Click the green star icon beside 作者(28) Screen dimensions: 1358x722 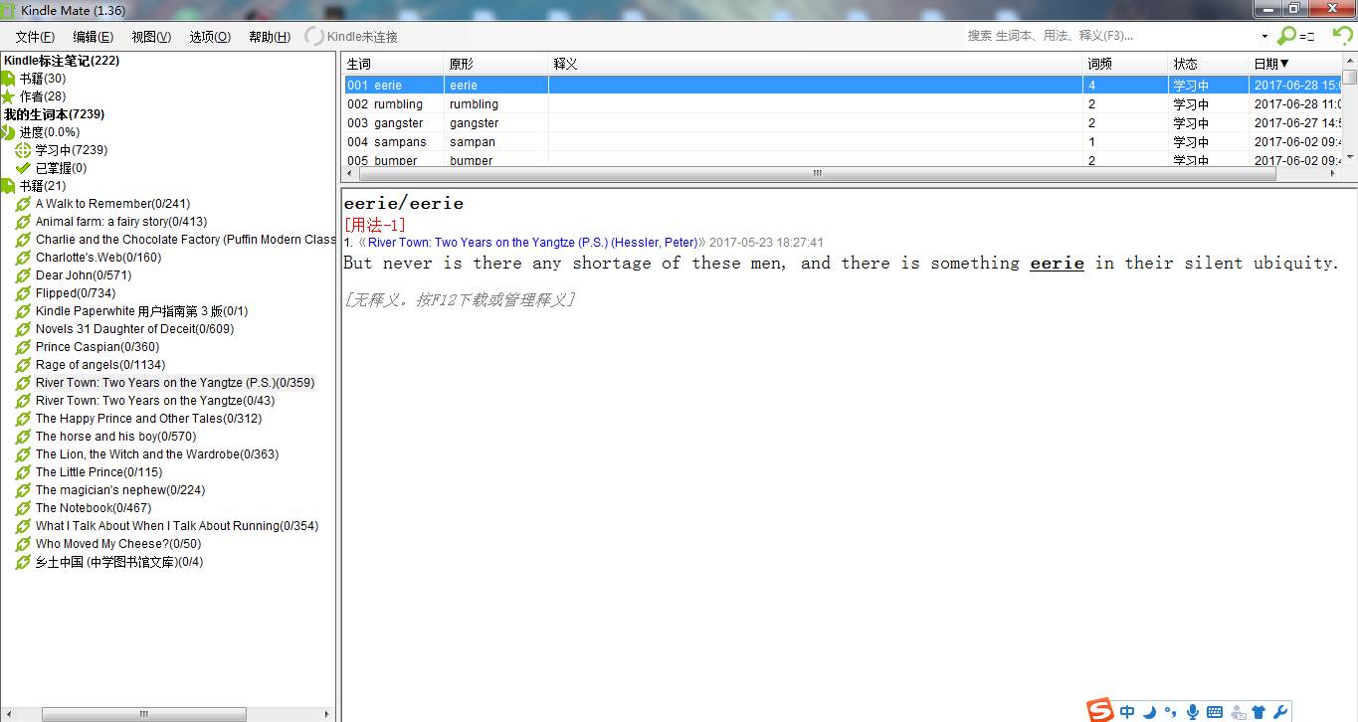[x=9, y=96]
